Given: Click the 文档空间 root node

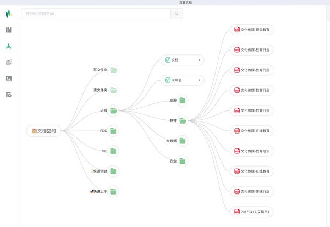Looking at the screenshot, I should [44, 131].
